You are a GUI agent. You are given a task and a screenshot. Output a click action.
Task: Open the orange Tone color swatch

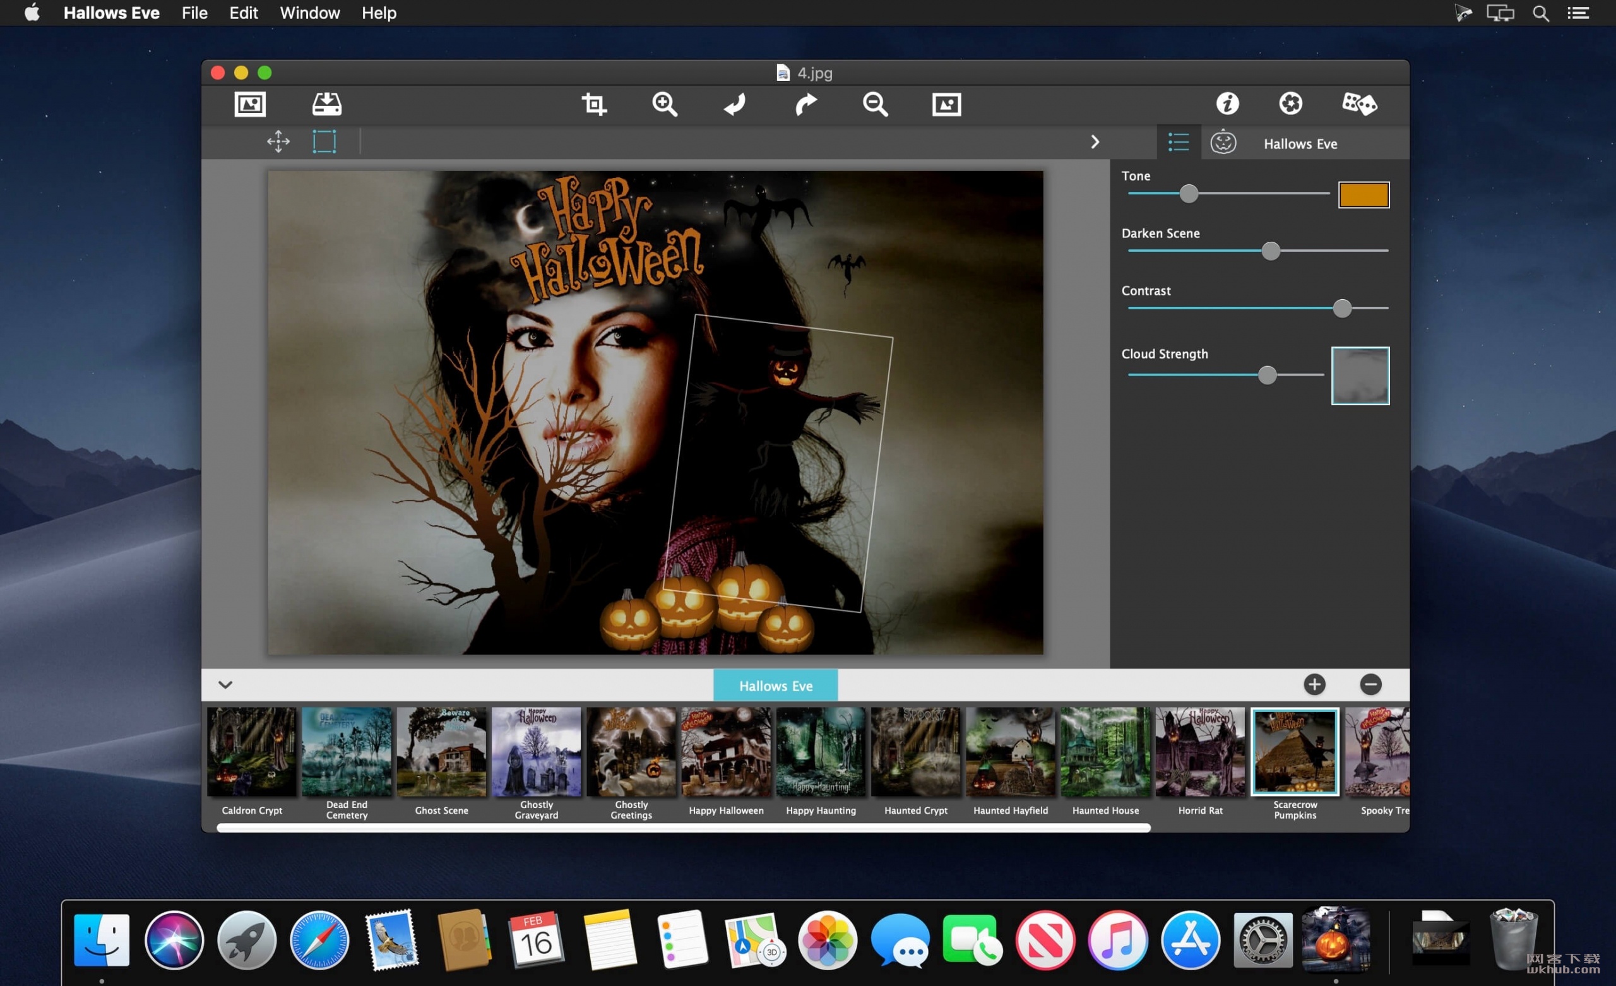tap(1363, 195)
